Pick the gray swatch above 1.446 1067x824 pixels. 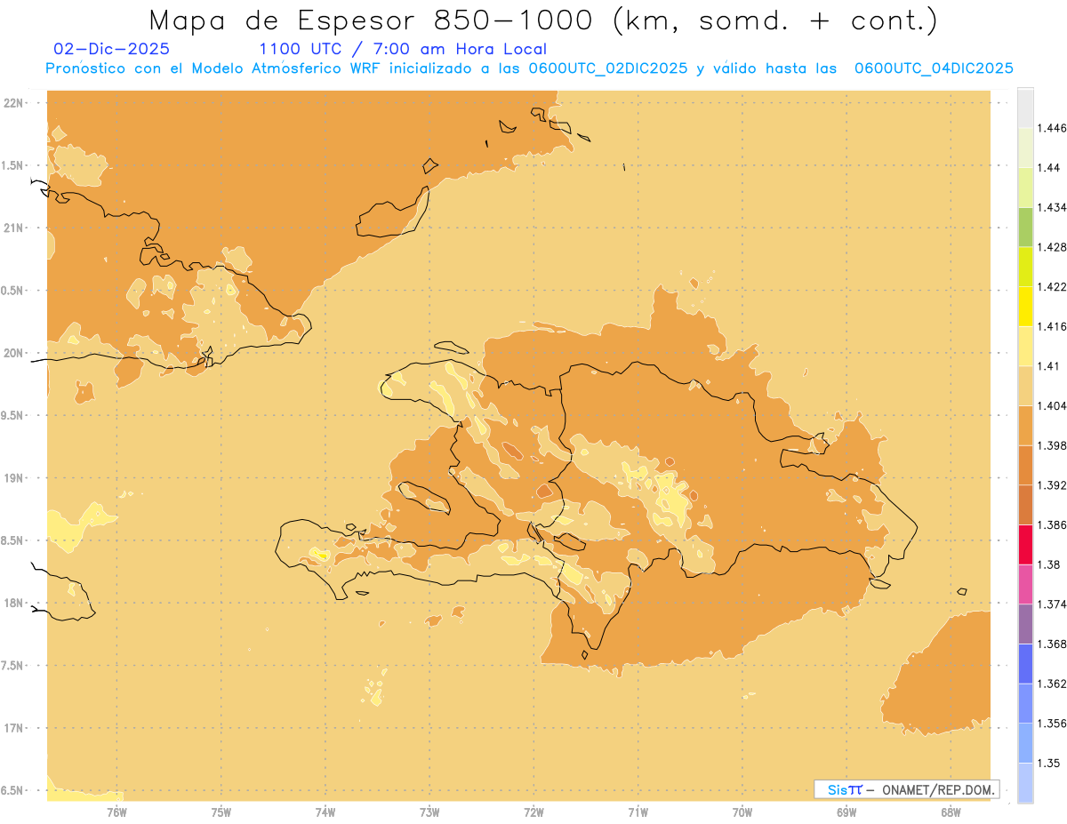pyautogui.click(x=1025, y=108)
